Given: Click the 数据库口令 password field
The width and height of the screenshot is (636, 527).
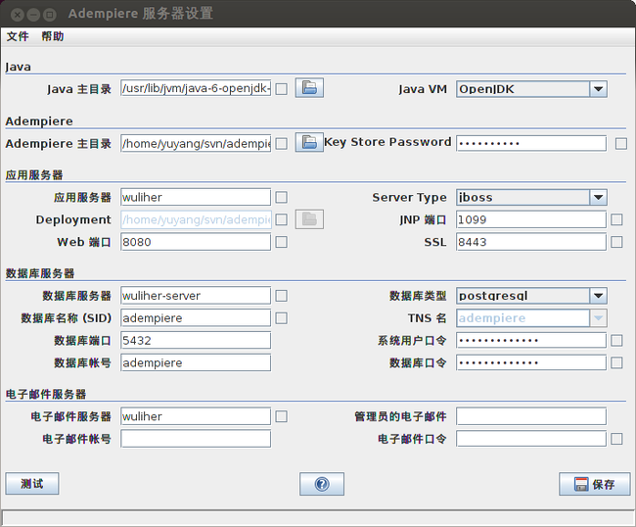Looking at the screenshot, I should tap(531, 362).
